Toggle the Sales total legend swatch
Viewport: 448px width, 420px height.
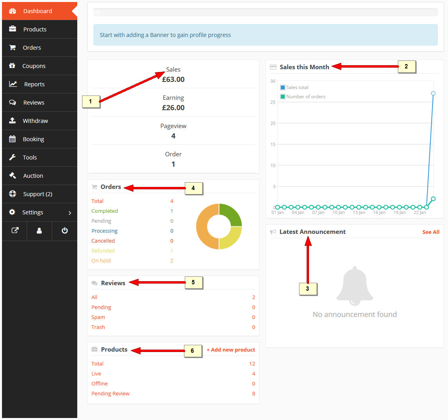pos(283,87)
